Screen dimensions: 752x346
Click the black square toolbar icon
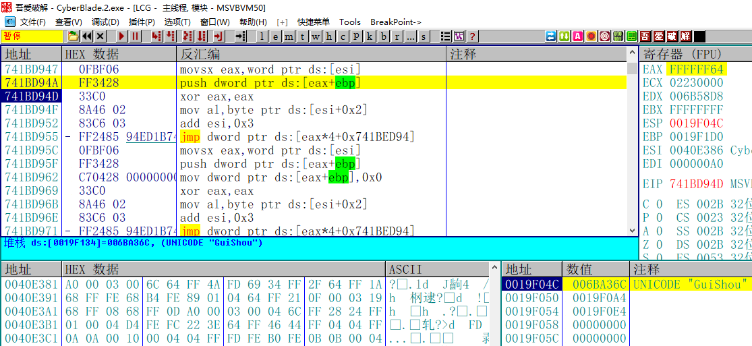[x=699, y=36]
